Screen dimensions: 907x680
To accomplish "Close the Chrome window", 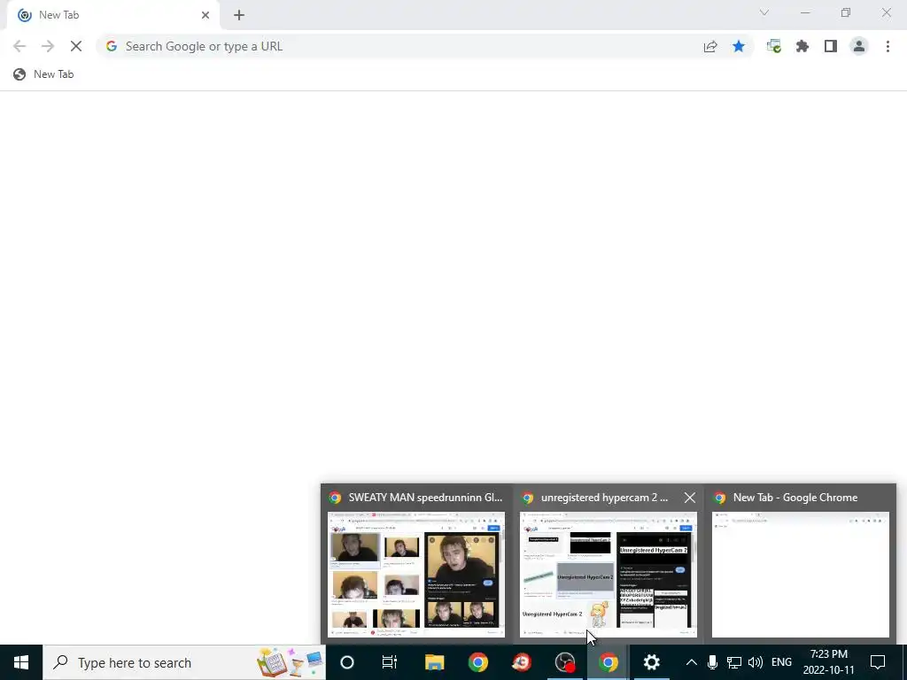I will tap(886, 12).
